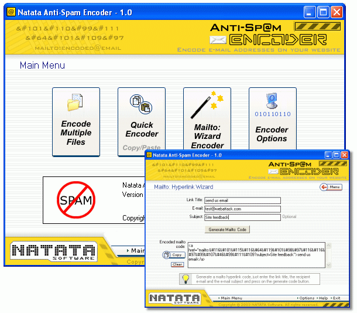Maximize the main Anti-Spam Encoder window
The image size is (357, 313).
[x=323, y=12]
